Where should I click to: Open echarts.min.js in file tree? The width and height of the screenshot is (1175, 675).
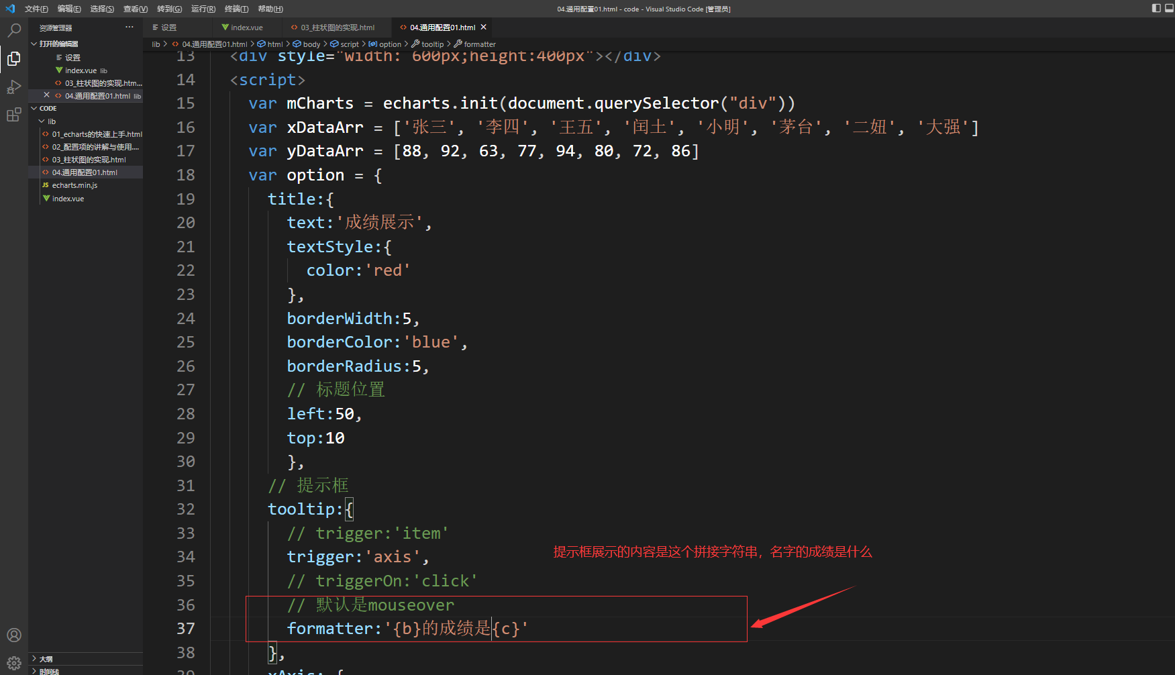coord(74,185)
